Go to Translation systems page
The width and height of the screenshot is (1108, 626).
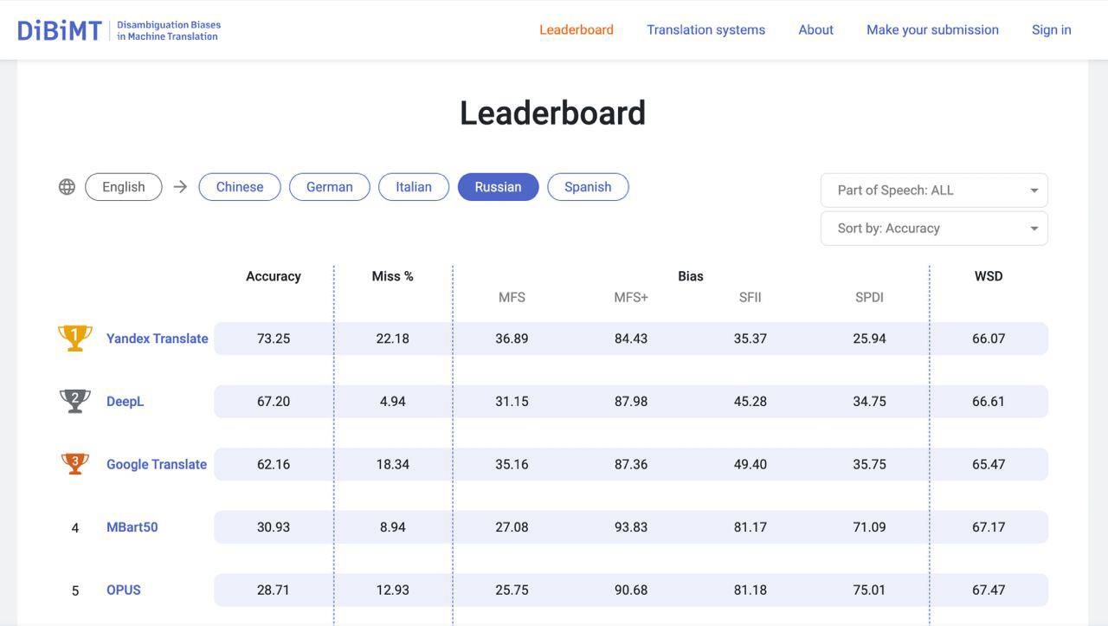click(x=706, y=29)
